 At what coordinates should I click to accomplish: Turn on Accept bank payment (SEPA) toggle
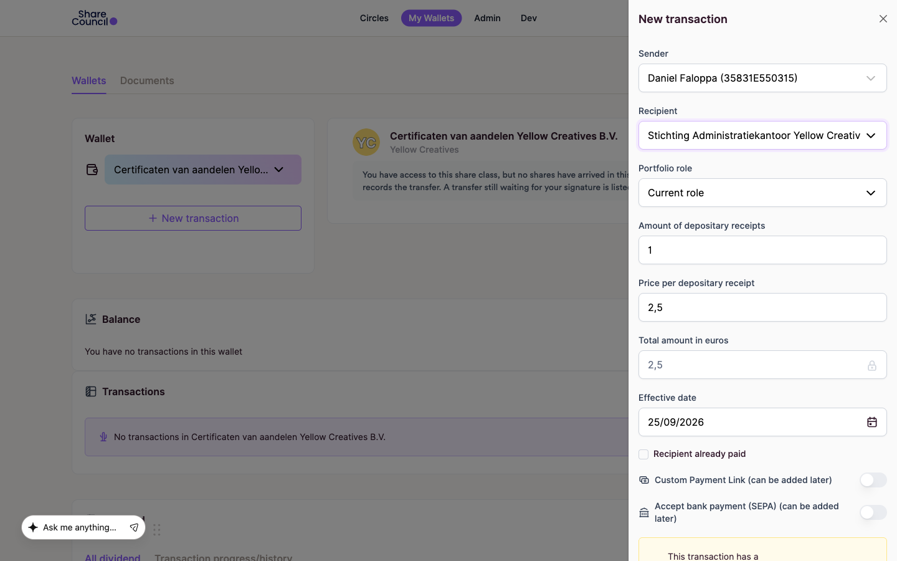coord(873,512)
